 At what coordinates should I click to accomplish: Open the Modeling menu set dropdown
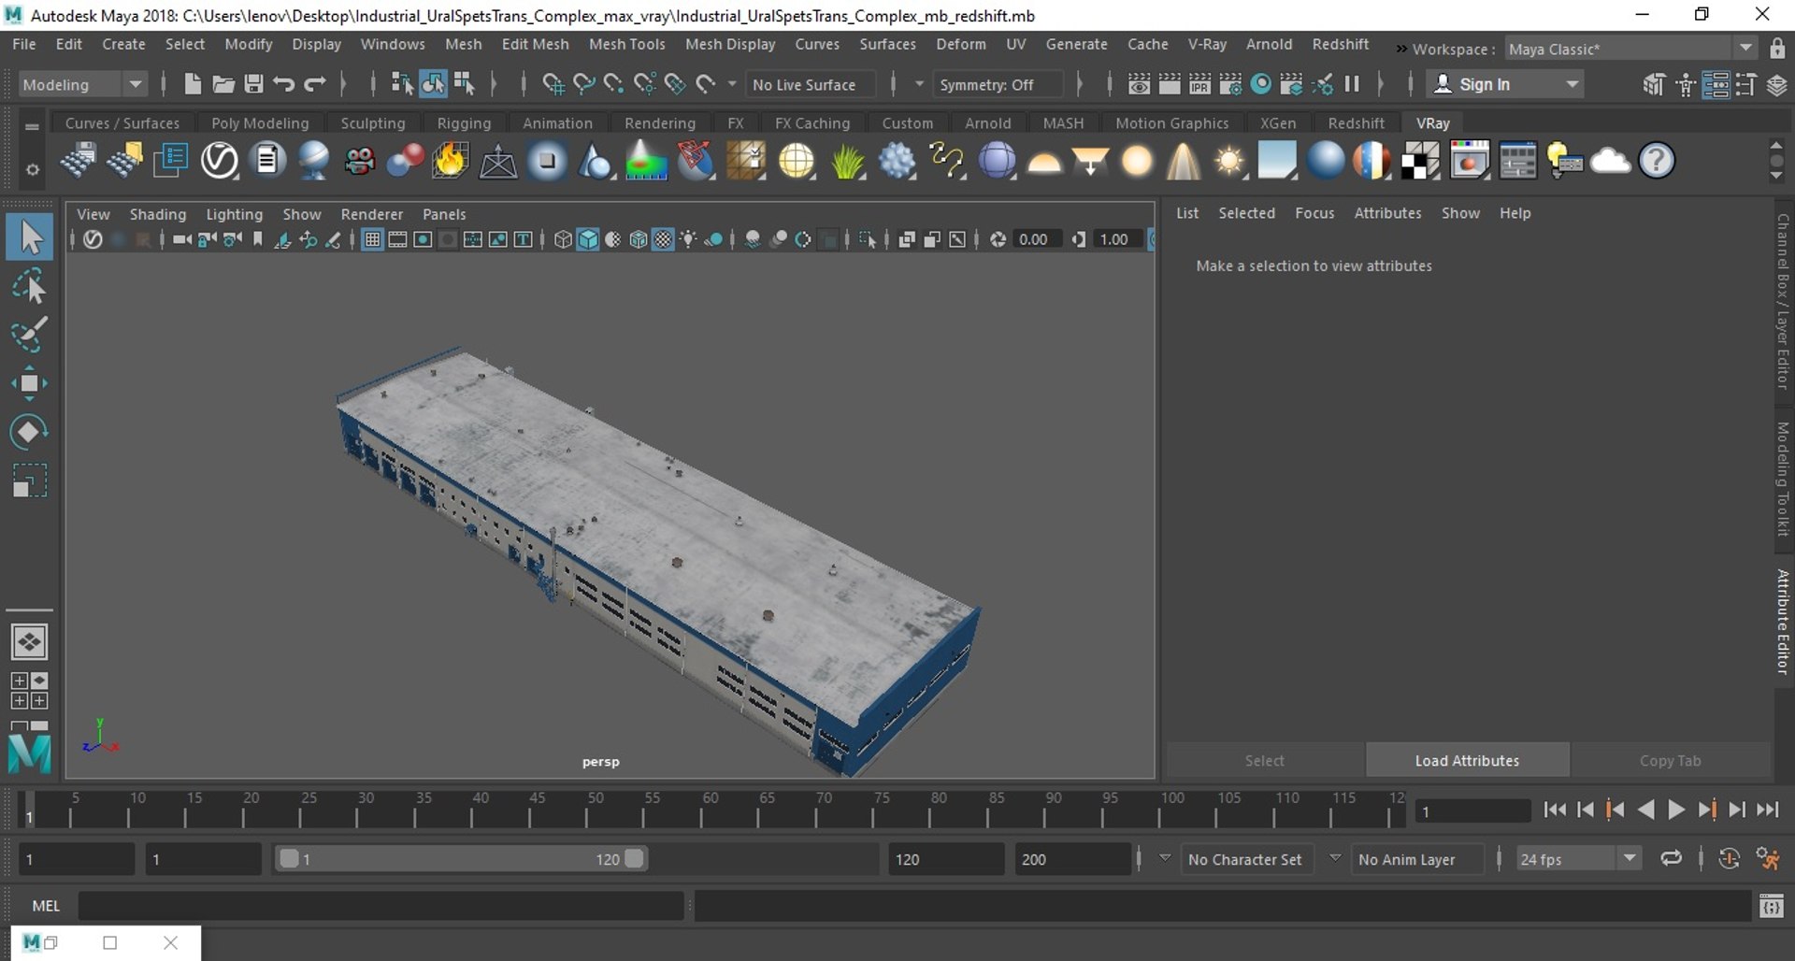coord(81,84)
